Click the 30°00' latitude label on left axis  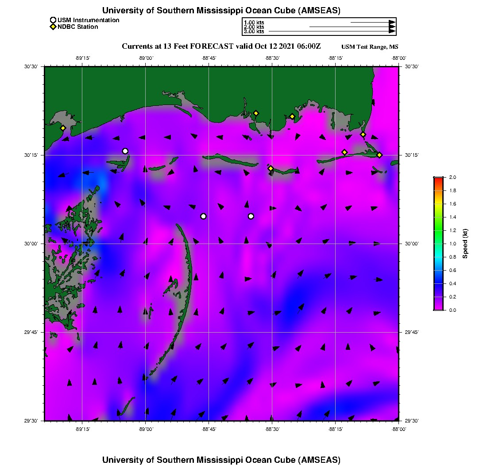pyautogui.click(x=34, y=244)
